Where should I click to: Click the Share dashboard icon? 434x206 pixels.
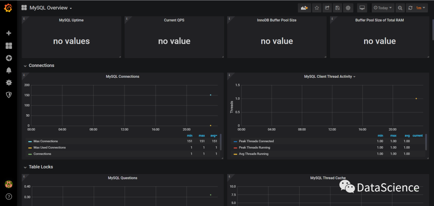tap(327, 8)
